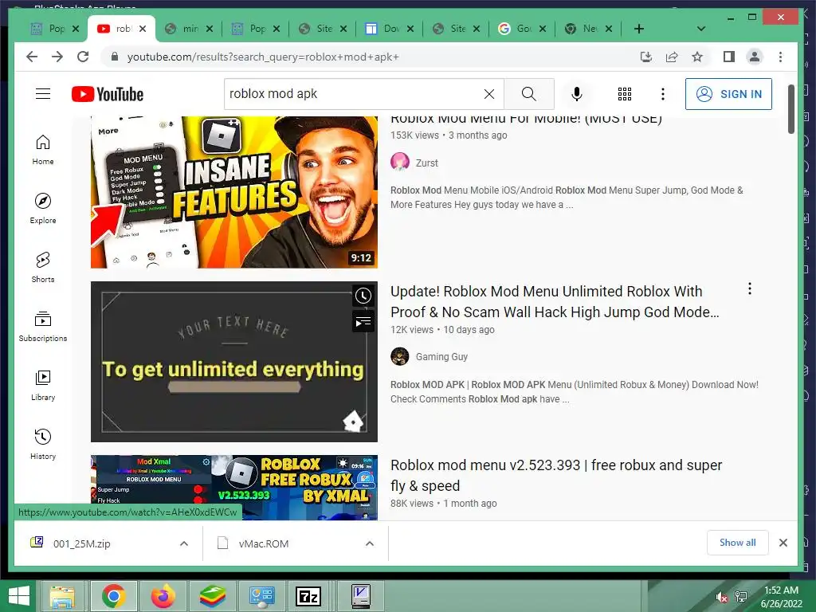Screen dimensions: 816x612
Task: Switch to the Ne tab
Action: point(583,29)
